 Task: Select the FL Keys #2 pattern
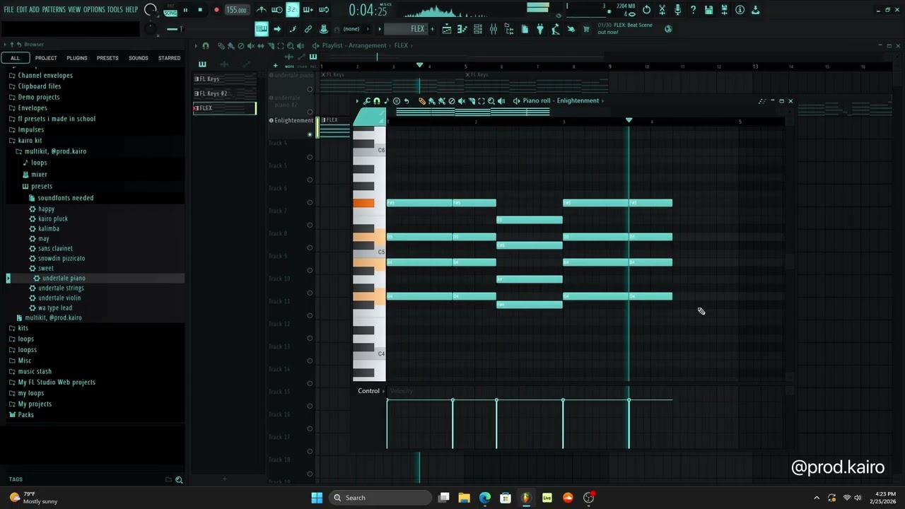pos(225,93)
